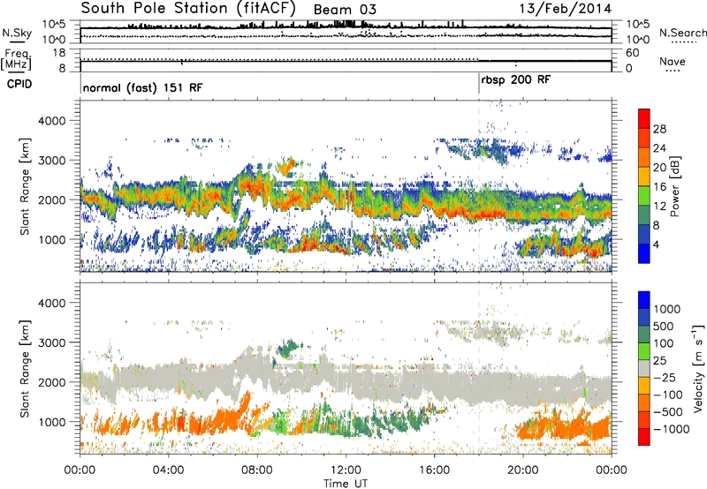Click the 'rbsp 200 RF' mode label
Viewport: 707px width, 489px height.
[516, 79]
